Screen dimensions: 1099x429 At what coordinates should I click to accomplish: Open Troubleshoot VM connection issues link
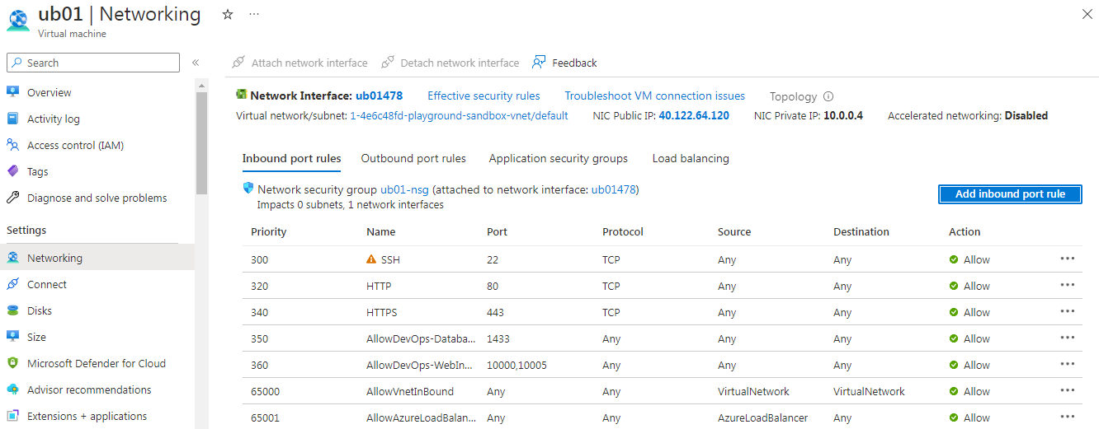[x=655, y=96]
